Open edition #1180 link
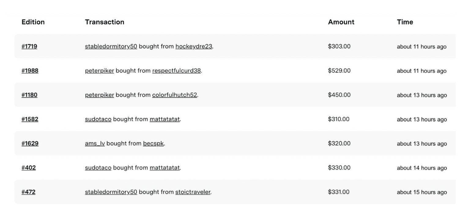The height and width of the screenshot is (211, 463). point(29,95)
